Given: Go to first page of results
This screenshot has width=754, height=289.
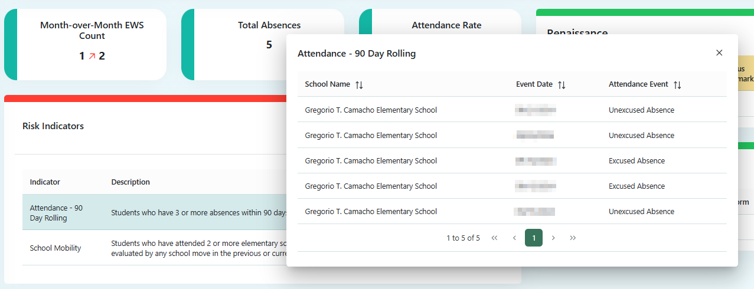Looking at the screenshot, I should [495, 238].
